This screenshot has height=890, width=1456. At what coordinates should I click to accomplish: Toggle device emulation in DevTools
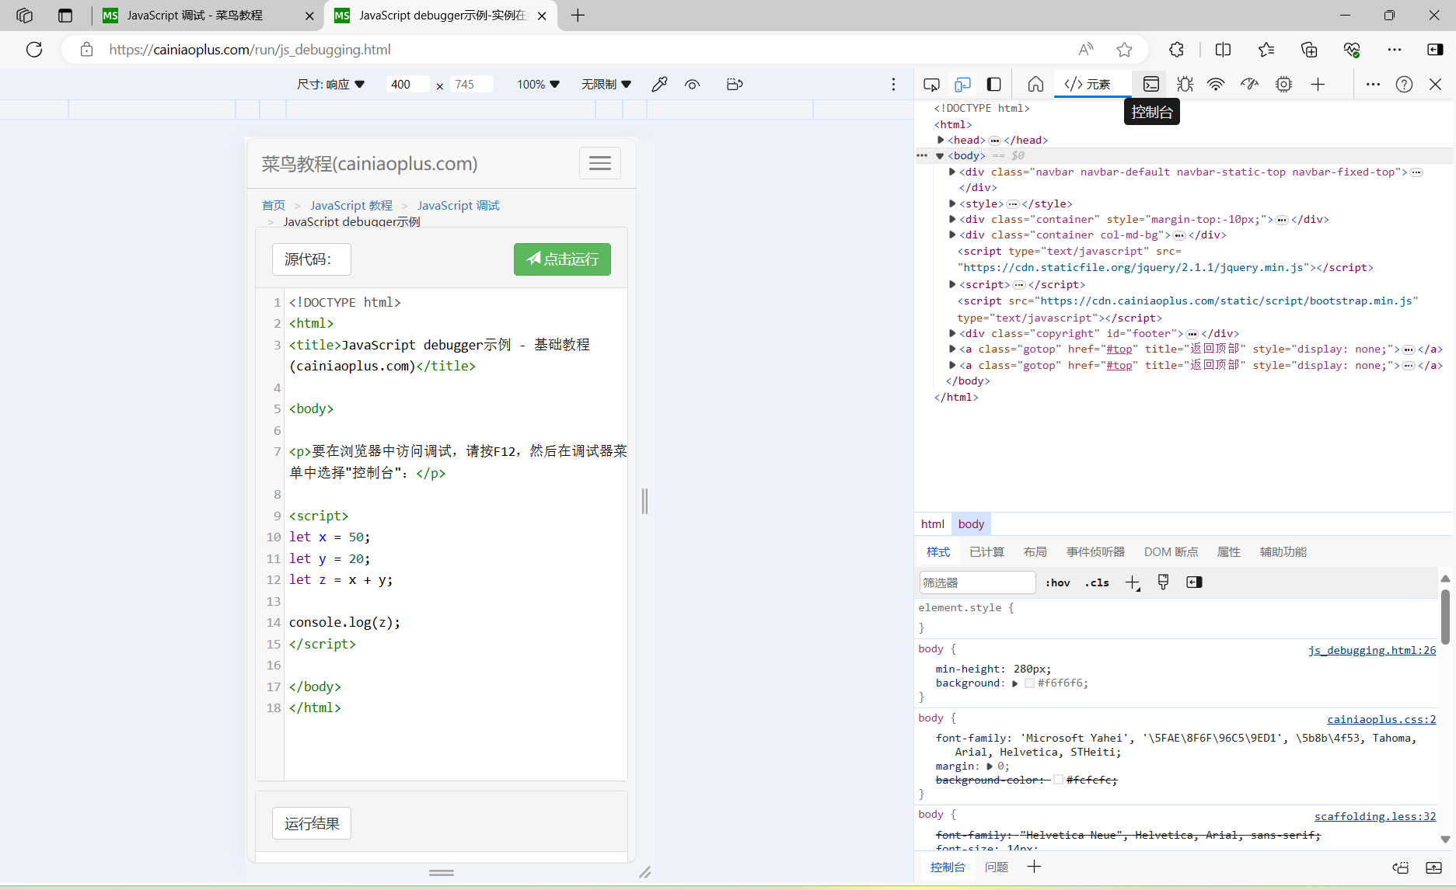pyautogui.click(x=962, y=84)
